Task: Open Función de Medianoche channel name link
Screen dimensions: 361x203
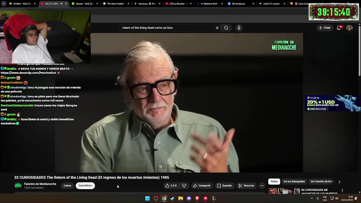Action: click(x=40, y=184)
